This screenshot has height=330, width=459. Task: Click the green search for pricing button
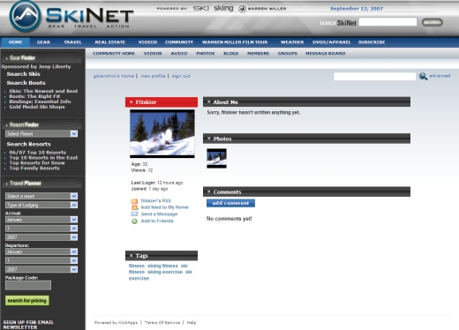pos(27,301)
